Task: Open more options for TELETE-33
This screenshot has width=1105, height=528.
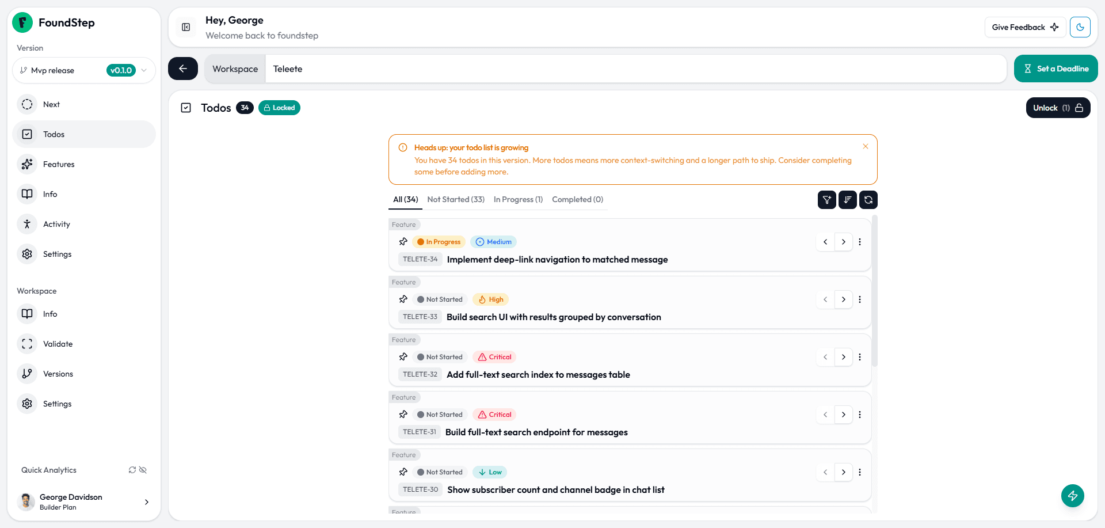Action: point(860,299)
